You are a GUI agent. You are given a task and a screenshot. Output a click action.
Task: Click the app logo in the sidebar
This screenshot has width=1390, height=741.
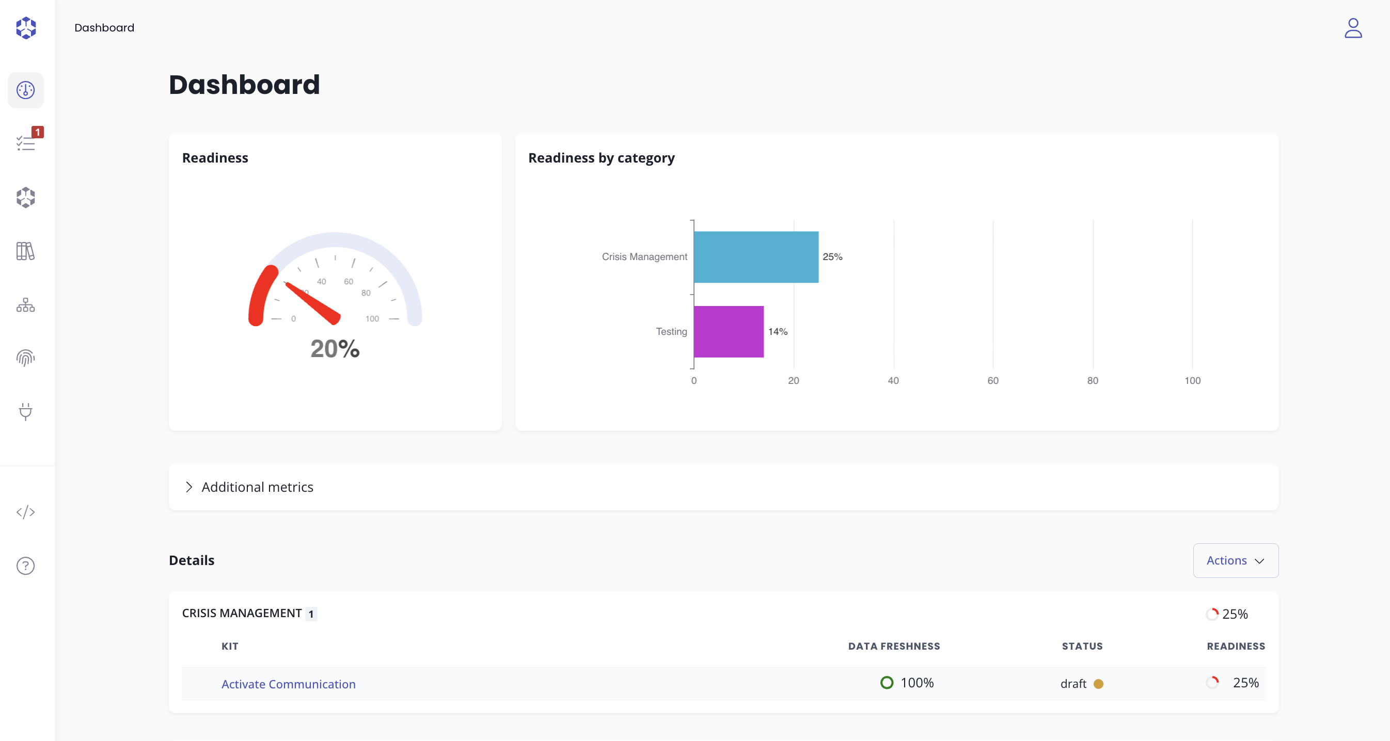25,28
